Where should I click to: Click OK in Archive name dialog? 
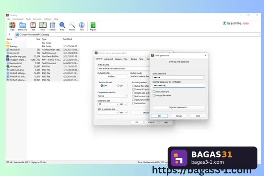(137, 122)
